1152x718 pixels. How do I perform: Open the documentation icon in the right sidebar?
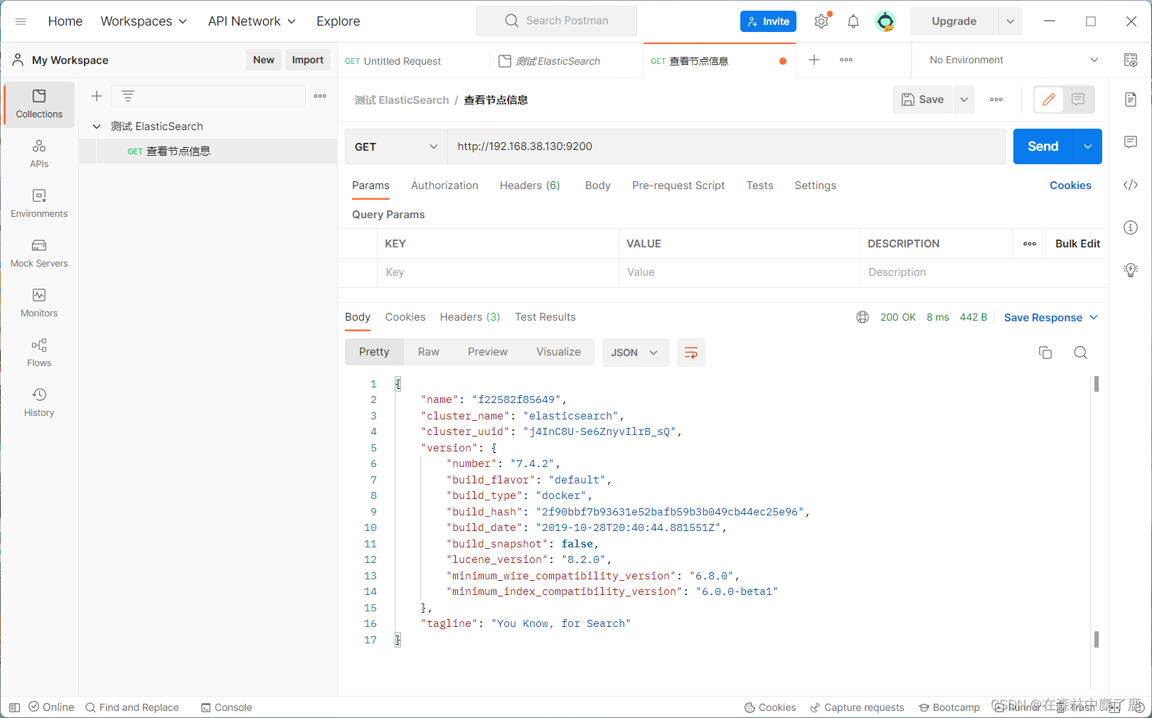1131,100
